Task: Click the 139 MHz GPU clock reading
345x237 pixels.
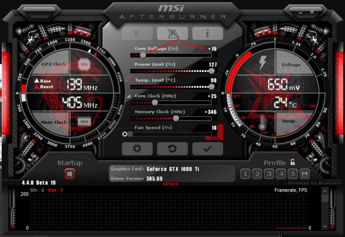Action: tap(82, 84)
